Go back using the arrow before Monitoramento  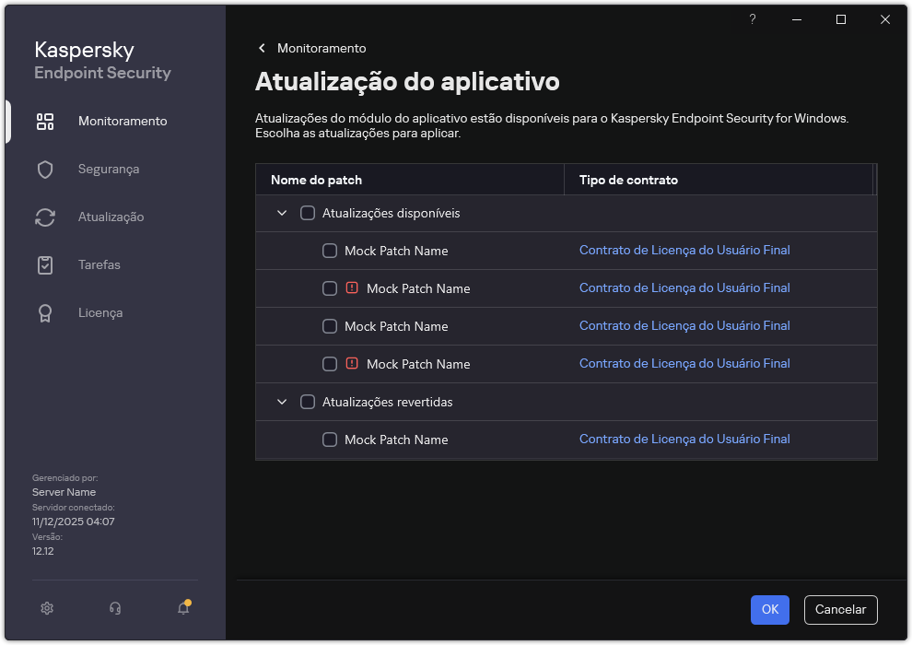coord(262,47)
